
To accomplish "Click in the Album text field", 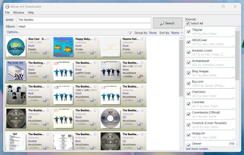I will tap(84, 26).
